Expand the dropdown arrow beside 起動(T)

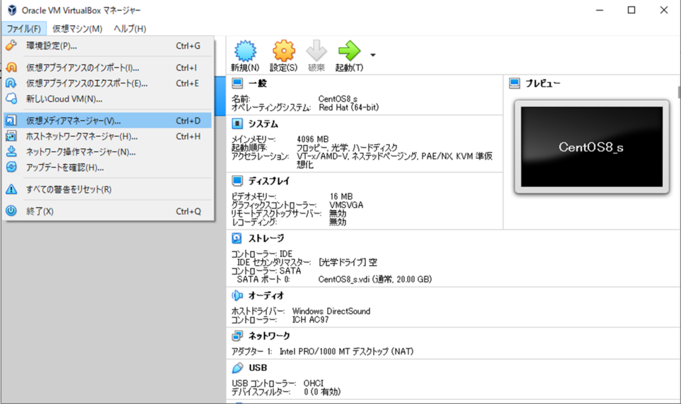[373, 54]
